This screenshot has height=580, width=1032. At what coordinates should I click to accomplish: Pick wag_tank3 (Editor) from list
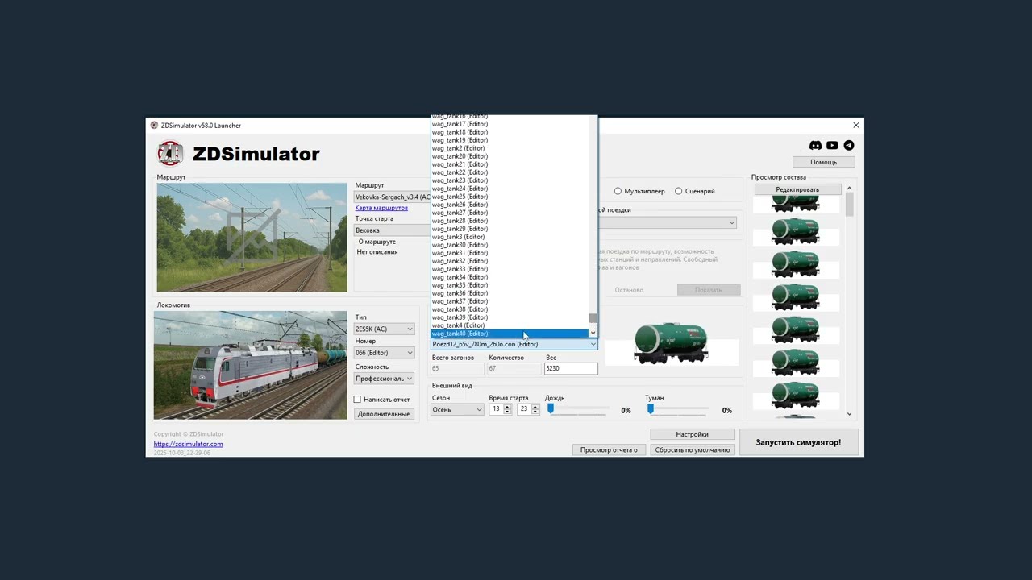510,237
